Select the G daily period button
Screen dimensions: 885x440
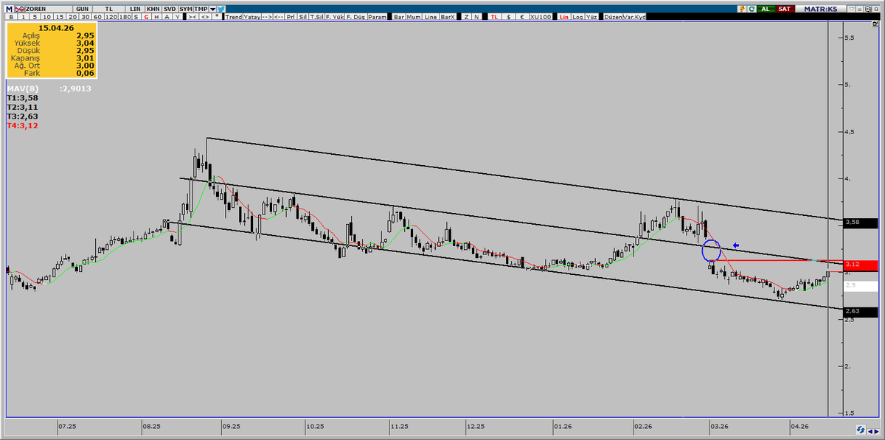(x=146, y=17)
